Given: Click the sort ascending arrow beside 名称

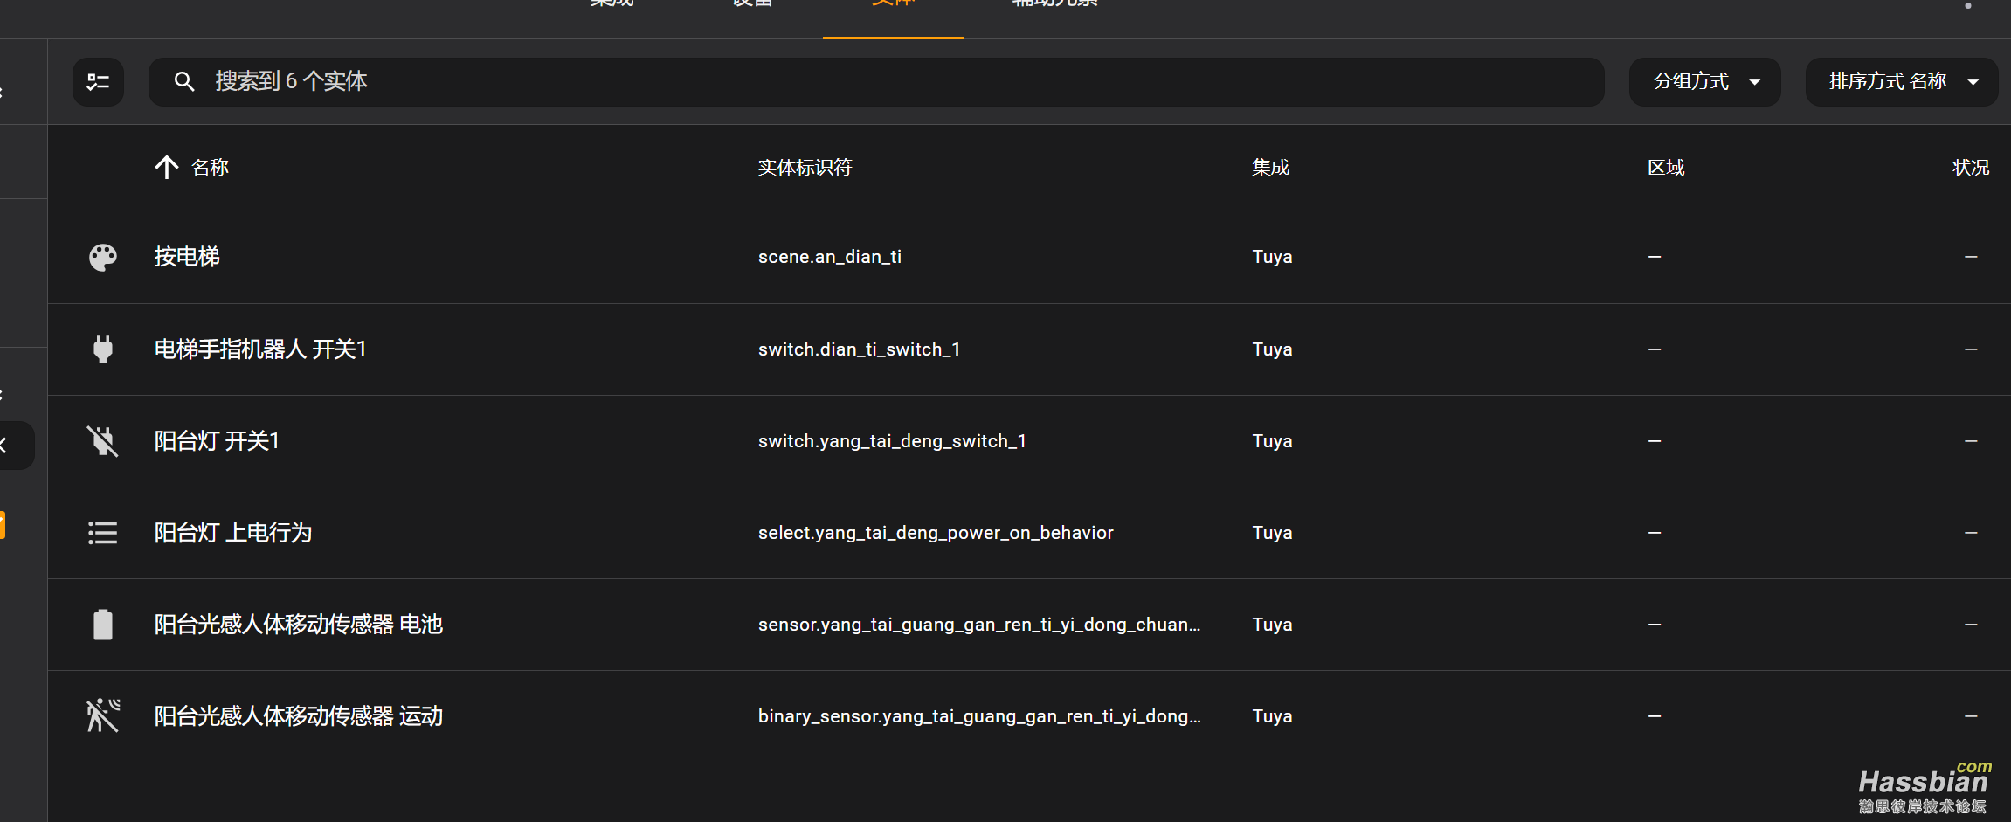Looking at the screenshot, I should [166, 167].
